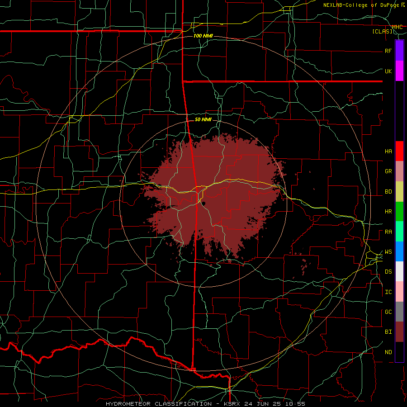The width and height of the screenshot is (407, 407).
Task: Click the RA legend label
Action: [388, 232]
